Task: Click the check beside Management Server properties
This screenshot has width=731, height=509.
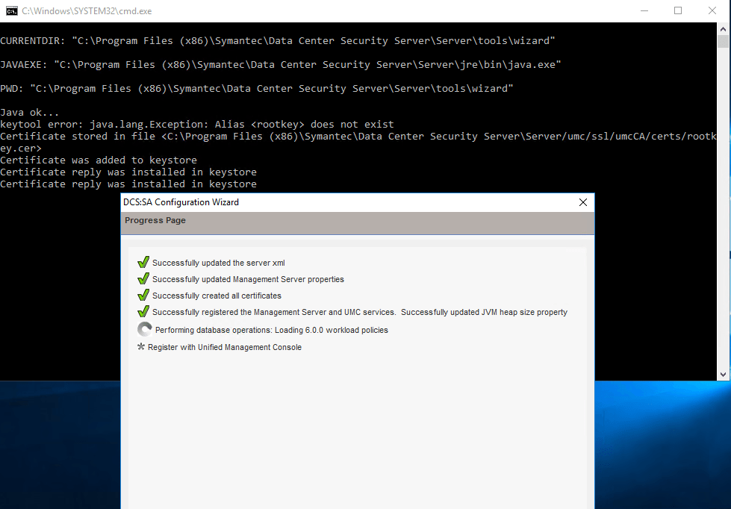Action: (143, 278)
